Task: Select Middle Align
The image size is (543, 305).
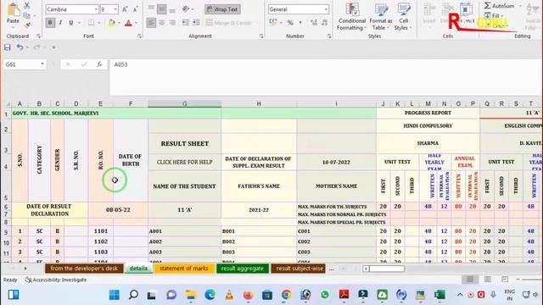Action: coord(161,9)
